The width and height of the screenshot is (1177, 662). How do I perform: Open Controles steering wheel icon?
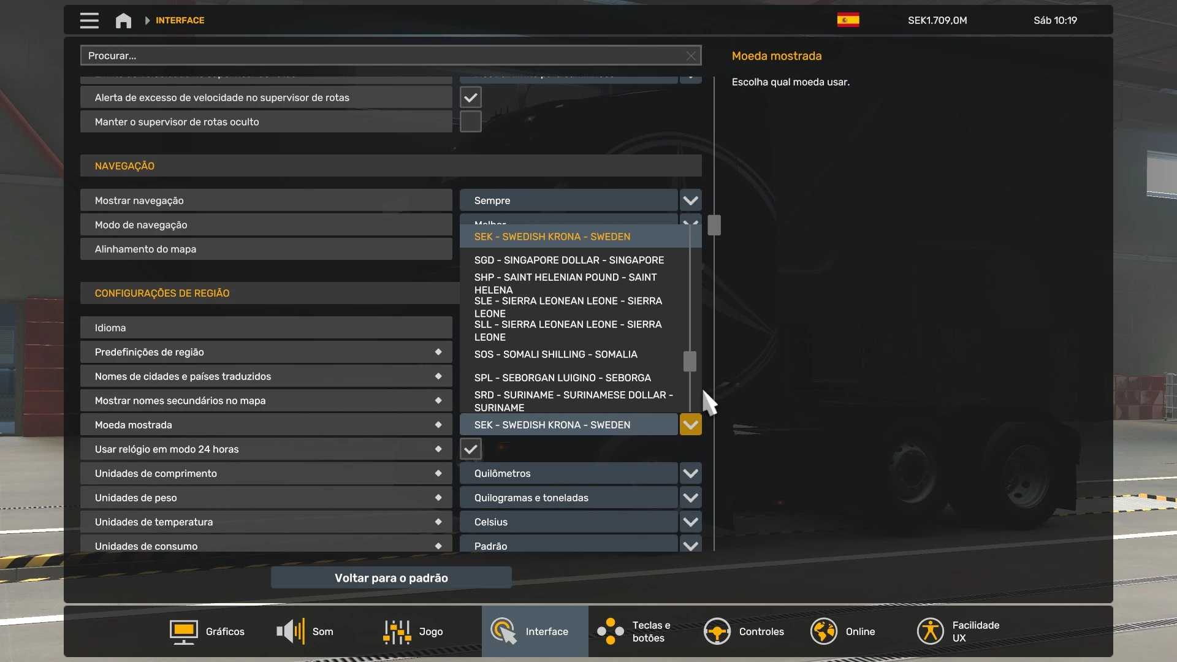[x=717, y=631]
